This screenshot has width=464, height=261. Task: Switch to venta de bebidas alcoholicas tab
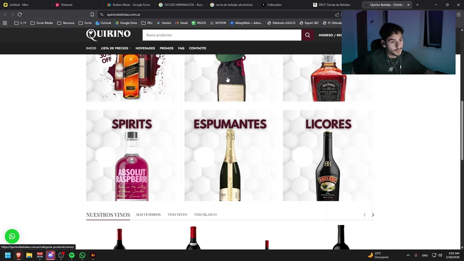[x=233, y=5]
